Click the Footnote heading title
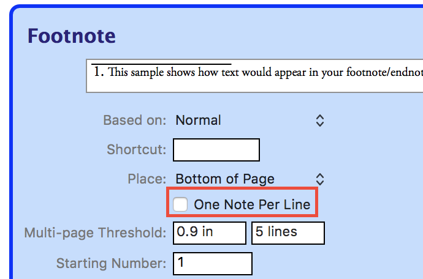 (x=72, y=36)
